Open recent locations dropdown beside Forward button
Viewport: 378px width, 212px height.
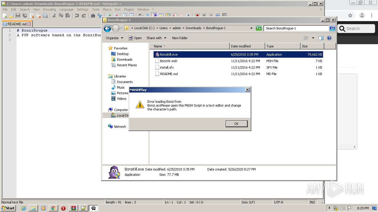pyautogui.click(x=121, y=29)
